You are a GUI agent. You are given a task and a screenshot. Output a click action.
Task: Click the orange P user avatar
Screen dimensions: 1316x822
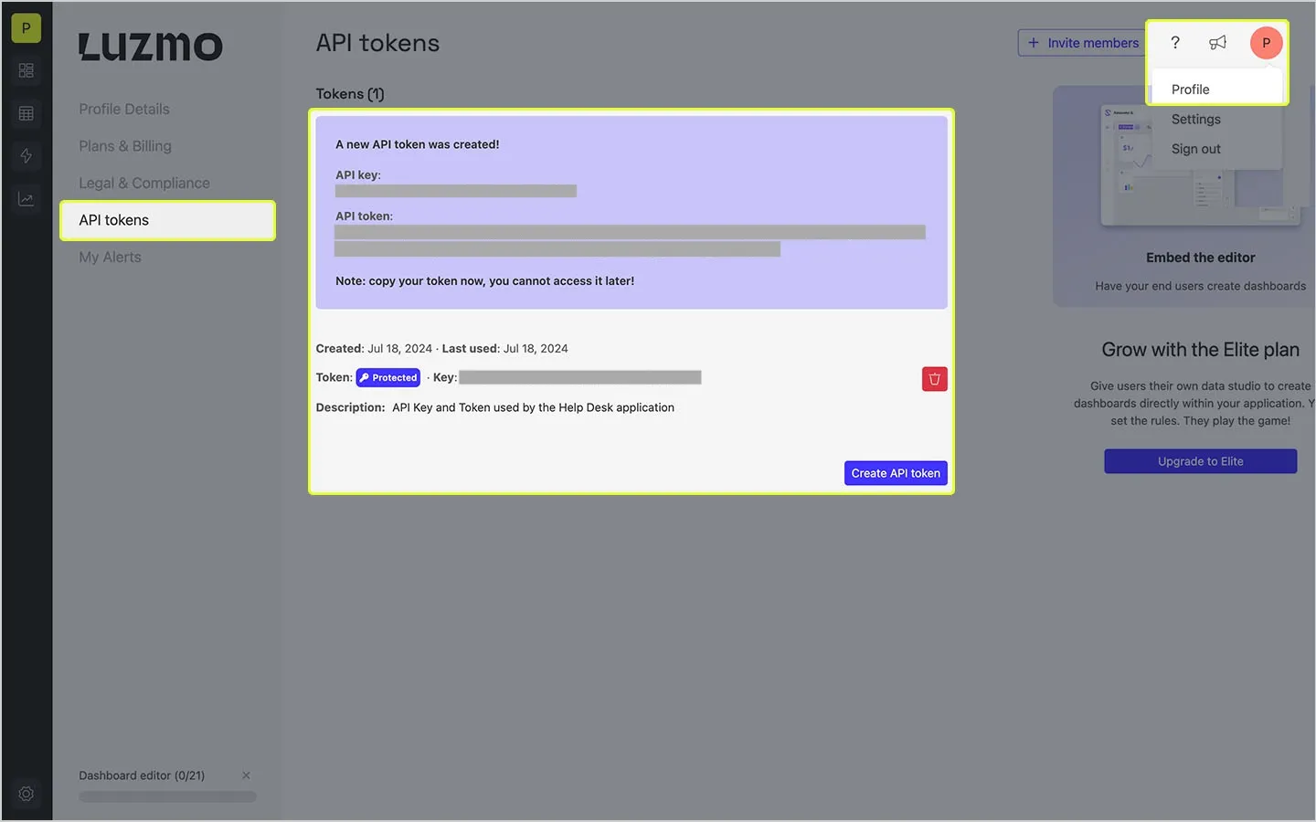coord(1266,43)
